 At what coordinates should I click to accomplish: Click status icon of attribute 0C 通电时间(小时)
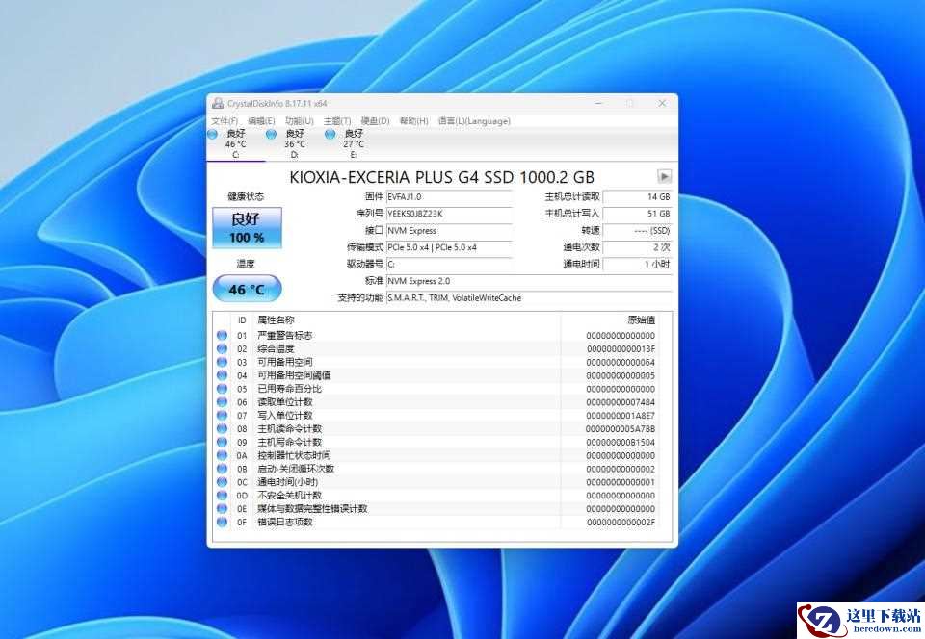(x=222, y=482)
